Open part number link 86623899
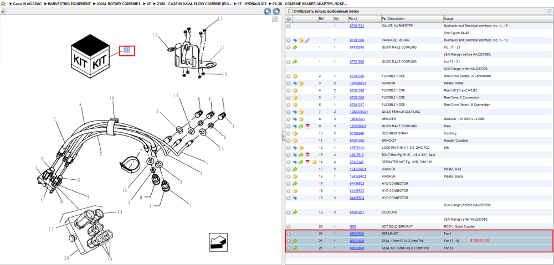 pos(356,248)
